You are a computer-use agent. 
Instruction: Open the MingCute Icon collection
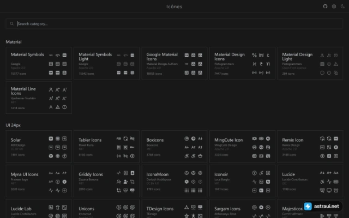(x=242, y=147)
